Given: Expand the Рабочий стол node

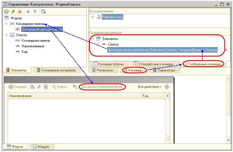Looking at the screenshot, I should [93, 17].
